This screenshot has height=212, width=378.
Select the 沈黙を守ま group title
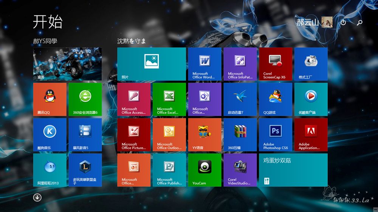coord(132,41)
